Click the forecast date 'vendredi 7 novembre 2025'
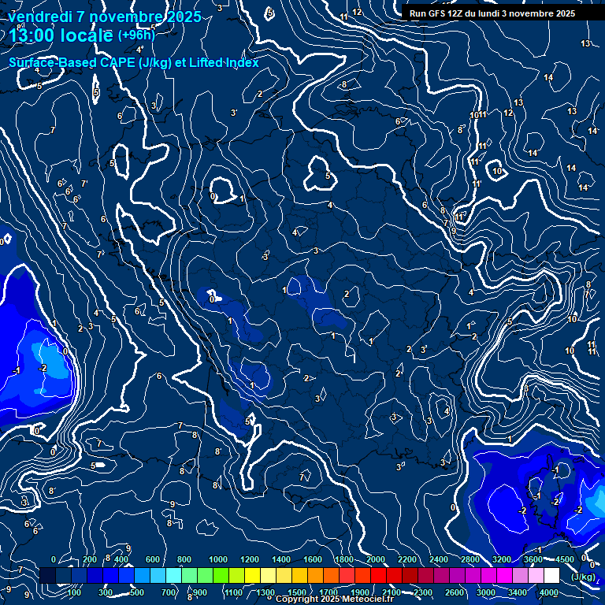This screenshot has width=605, height=605. [x=105, y=17]
